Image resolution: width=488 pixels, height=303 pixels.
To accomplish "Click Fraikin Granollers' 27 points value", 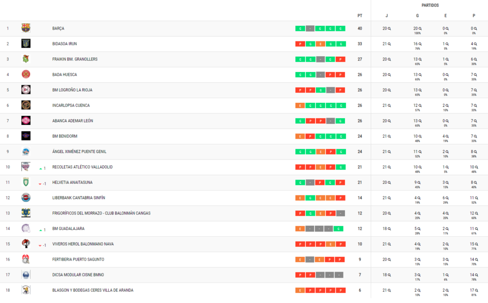I will (x=360, y=59).
